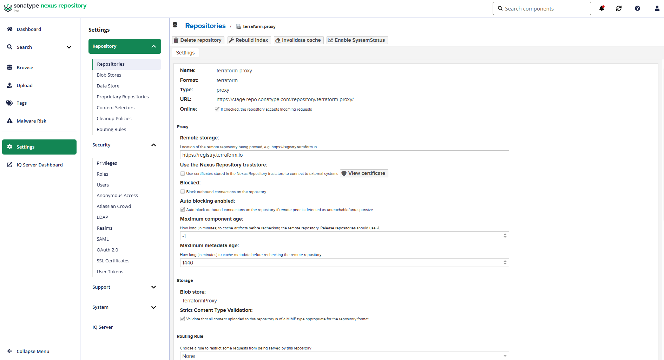Viewport: 664px width, 360px height.
Task: Click the Collapse Menu arrow icon
Action: pyautogui.click(x=10, y=351)
